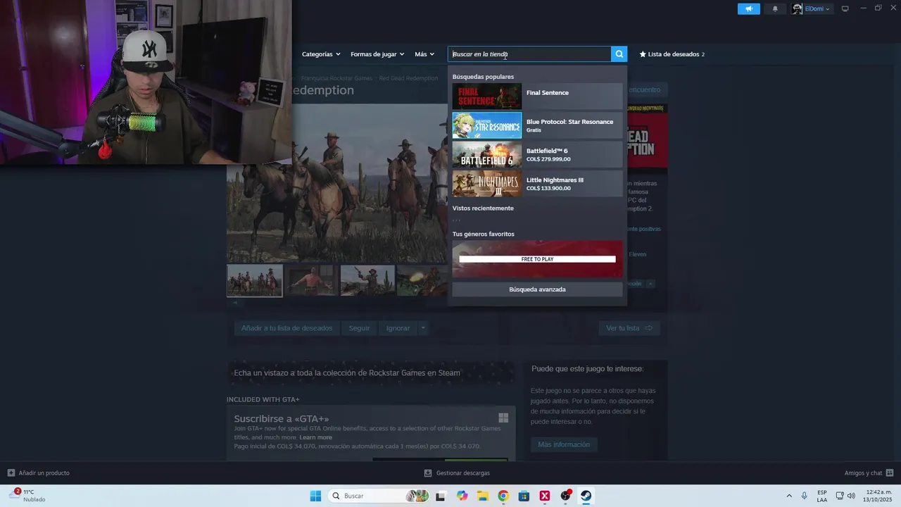The width and height of the screenshot is (901, 507).
Task: Select first screenshot thumbnail with horse riders
Action: pos(255,280)
